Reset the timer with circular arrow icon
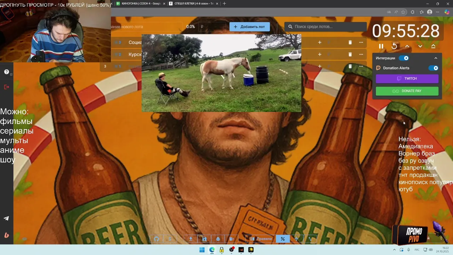 pos(394,46)
